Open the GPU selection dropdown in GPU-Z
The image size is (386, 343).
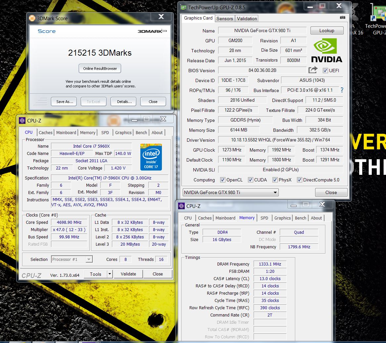click(x=231, y=192)
